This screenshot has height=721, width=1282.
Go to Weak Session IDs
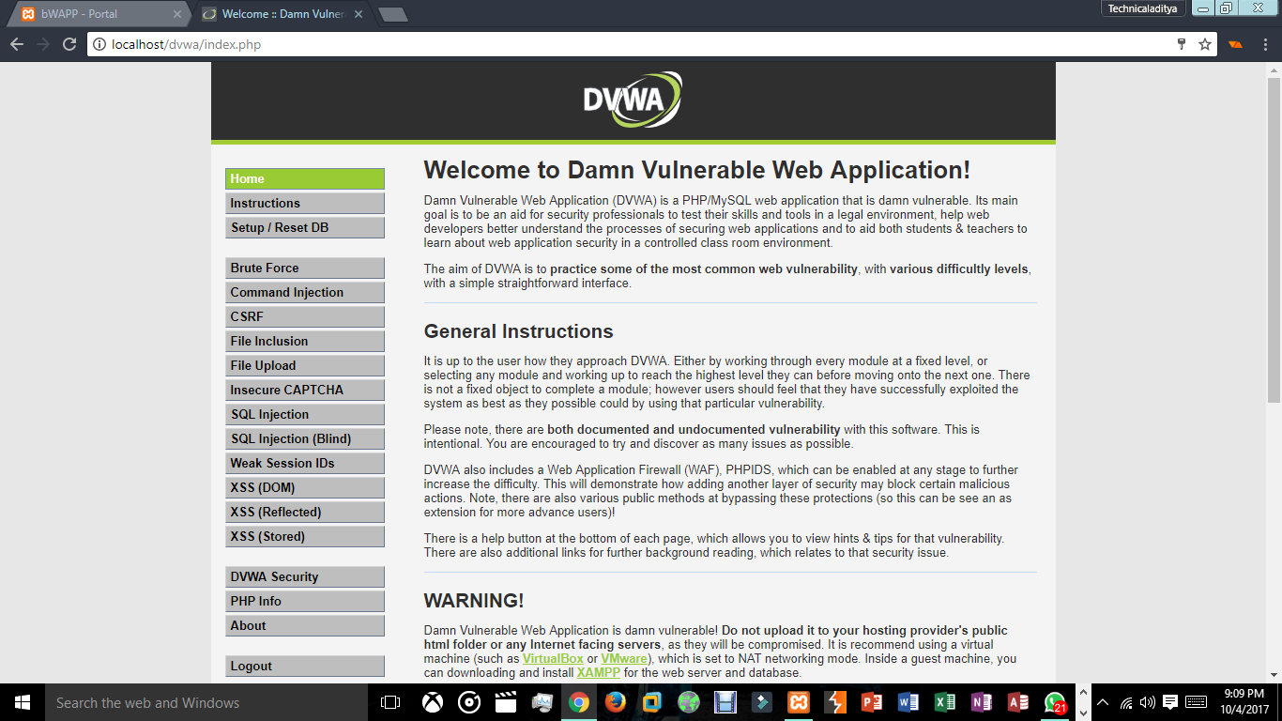pos(305,463)
